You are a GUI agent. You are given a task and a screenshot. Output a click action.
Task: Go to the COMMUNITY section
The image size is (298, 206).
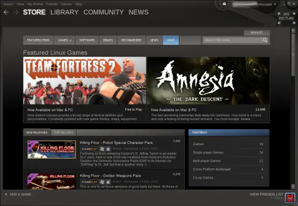coord(103,12)
